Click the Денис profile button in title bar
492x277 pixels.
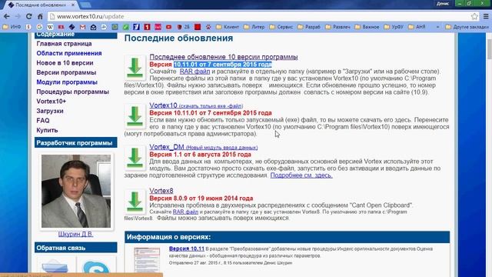point(443,3)
